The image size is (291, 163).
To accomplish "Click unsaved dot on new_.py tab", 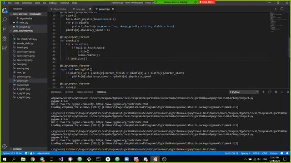I will tap(90, 9).
